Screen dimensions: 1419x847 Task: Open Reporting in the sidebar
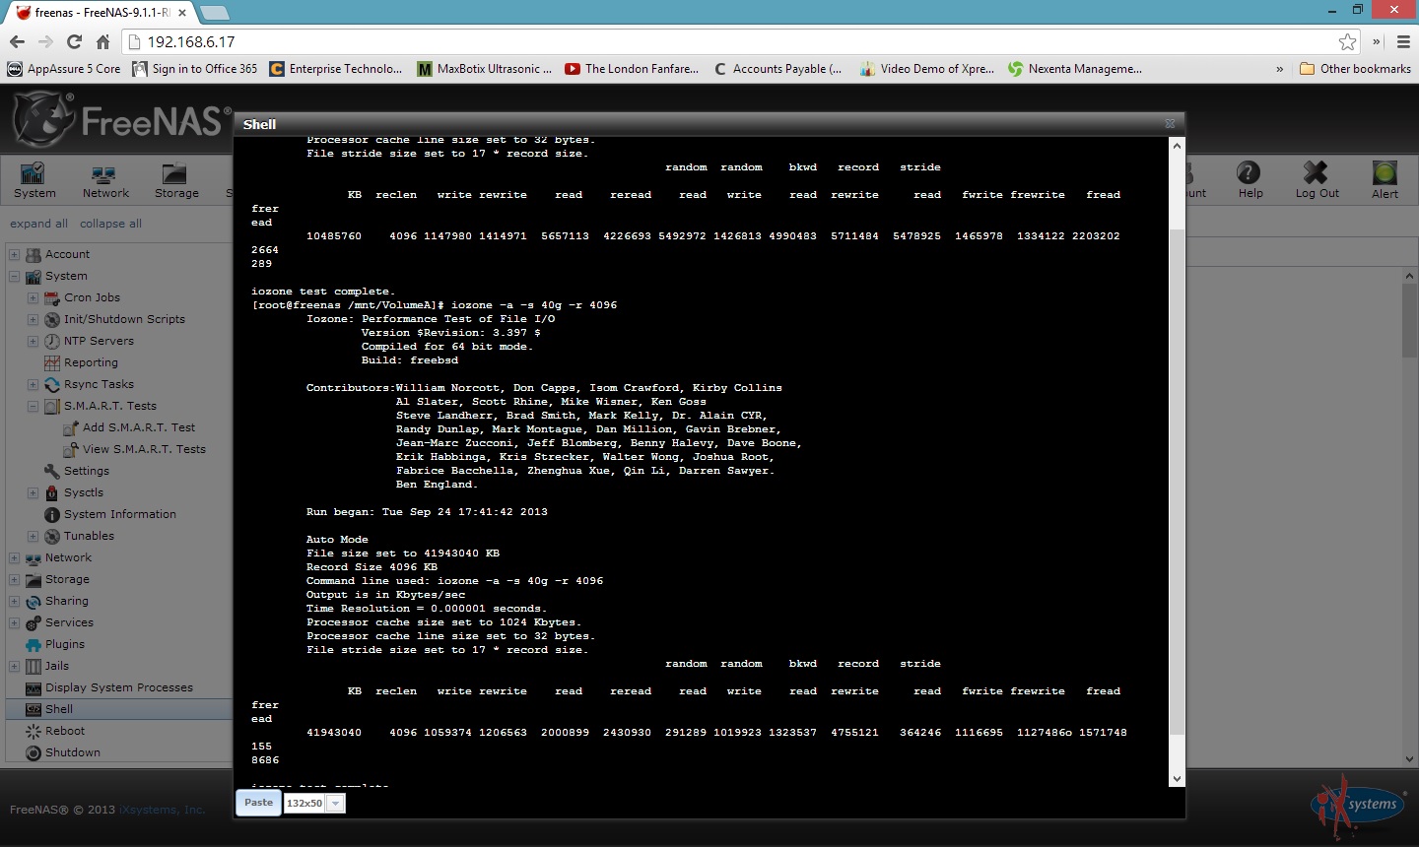click(x=91, y=362)
